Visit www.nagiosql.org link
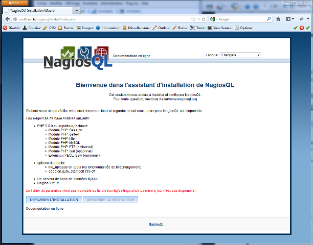Screen dimensions: 313x245 coord(183,99)
